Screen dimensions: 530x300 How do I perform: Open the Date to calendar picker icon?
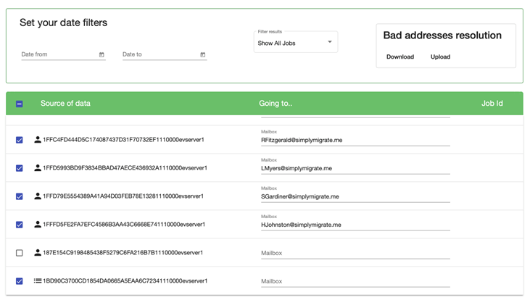202,55
